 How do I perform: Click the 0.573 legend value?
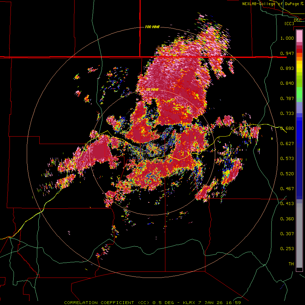click(287, 159)
